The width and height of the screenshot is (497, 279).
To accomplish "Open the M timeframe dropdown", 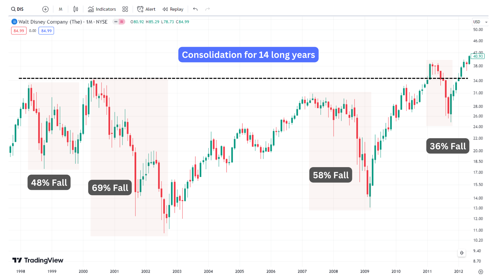I will tap(60, 9).
